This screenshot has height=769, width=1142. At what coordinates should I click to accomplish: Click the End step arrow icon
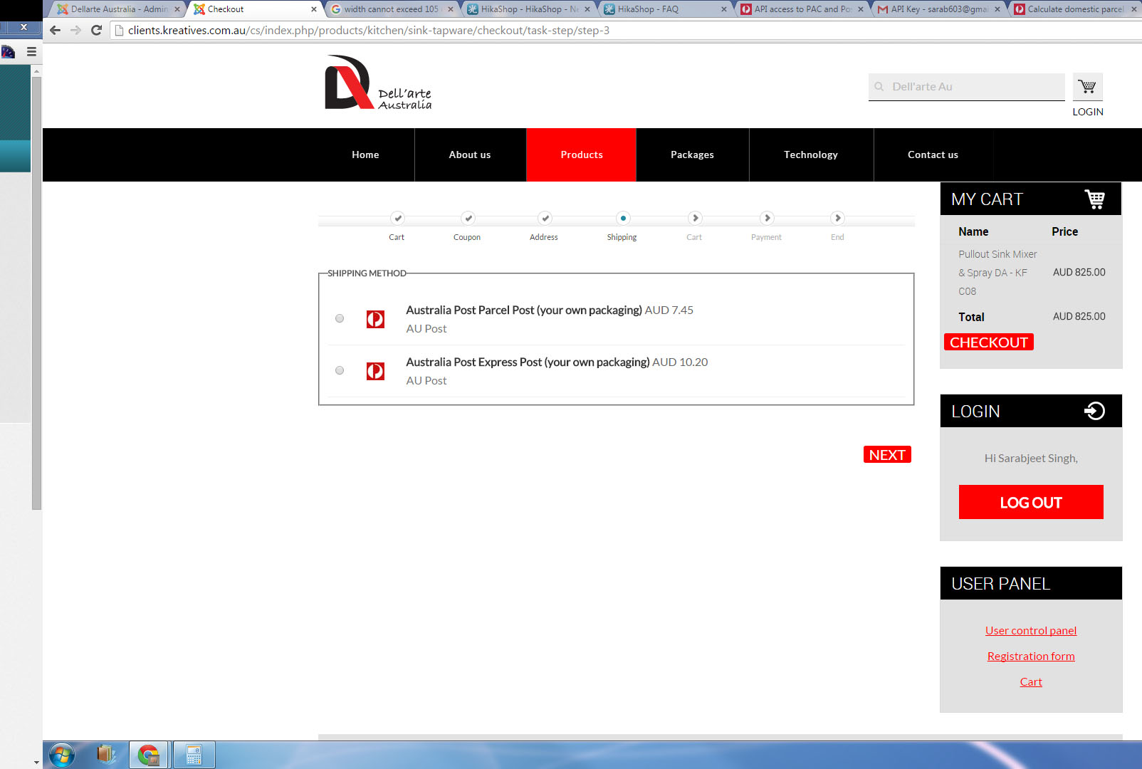pos(838,218)
